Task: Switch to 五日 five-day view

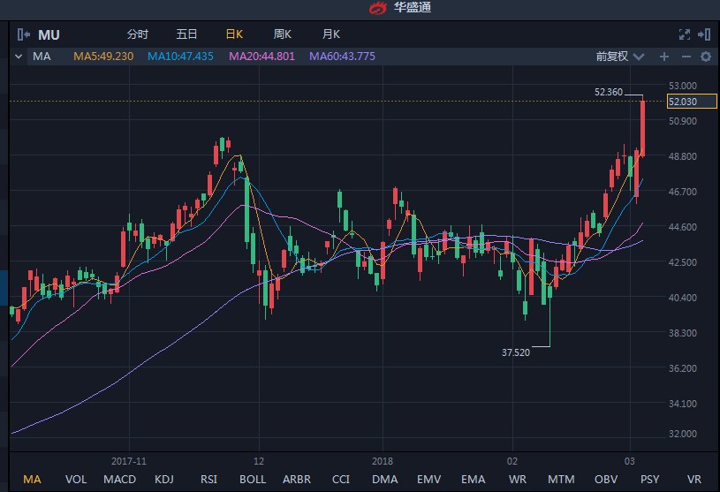Action: click(x=186, y=34)
